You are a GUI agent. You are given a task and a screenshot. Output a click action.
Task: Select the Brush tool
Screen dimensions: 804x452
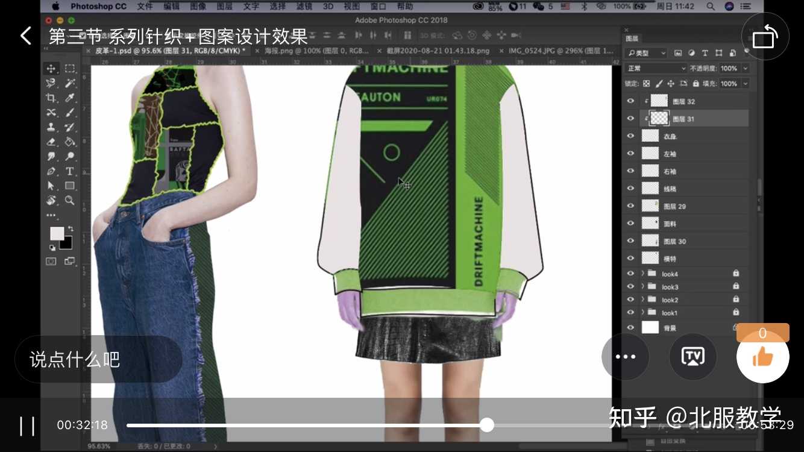[x=70, y=113]
